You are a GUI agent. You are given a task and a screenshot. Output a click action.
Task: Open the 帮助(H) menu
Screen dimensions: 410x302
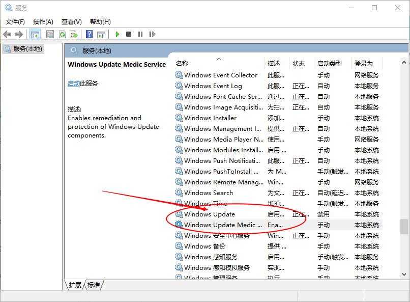click(100, 22)
